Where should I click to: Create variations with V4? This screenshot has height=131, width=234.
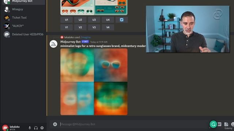click(x=108, y=27)
